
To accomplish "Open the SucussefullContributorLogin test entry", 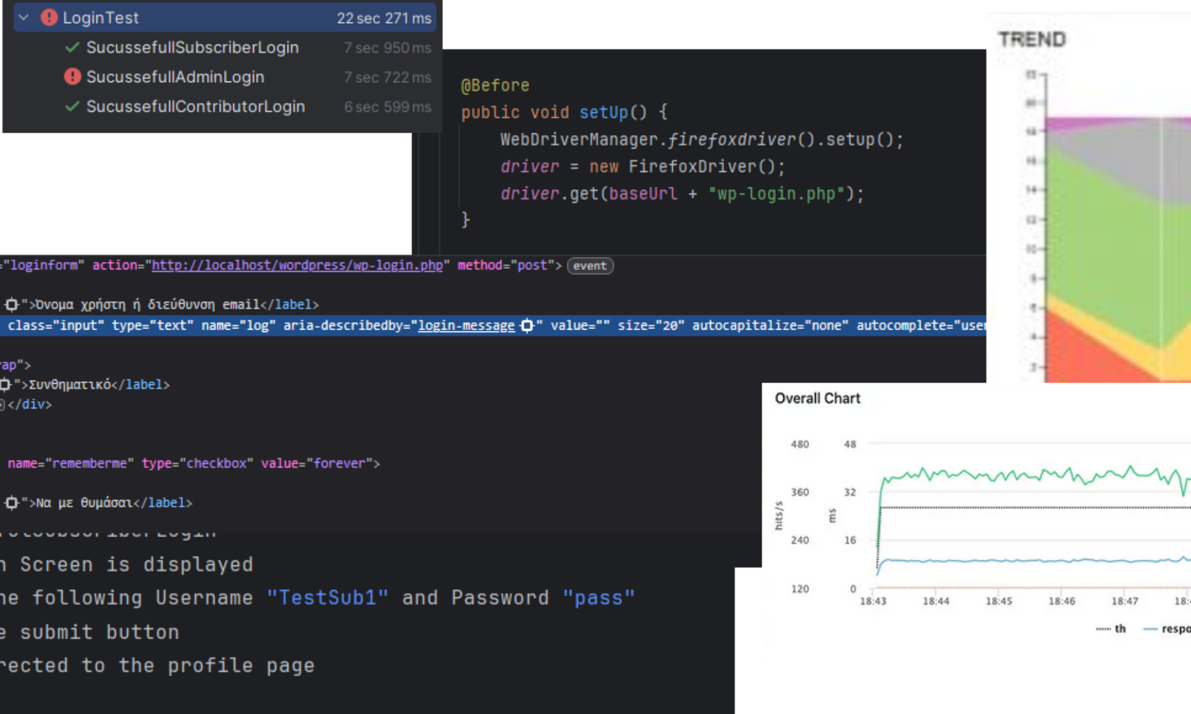I will pyautogui.click(x=195, y=107).
